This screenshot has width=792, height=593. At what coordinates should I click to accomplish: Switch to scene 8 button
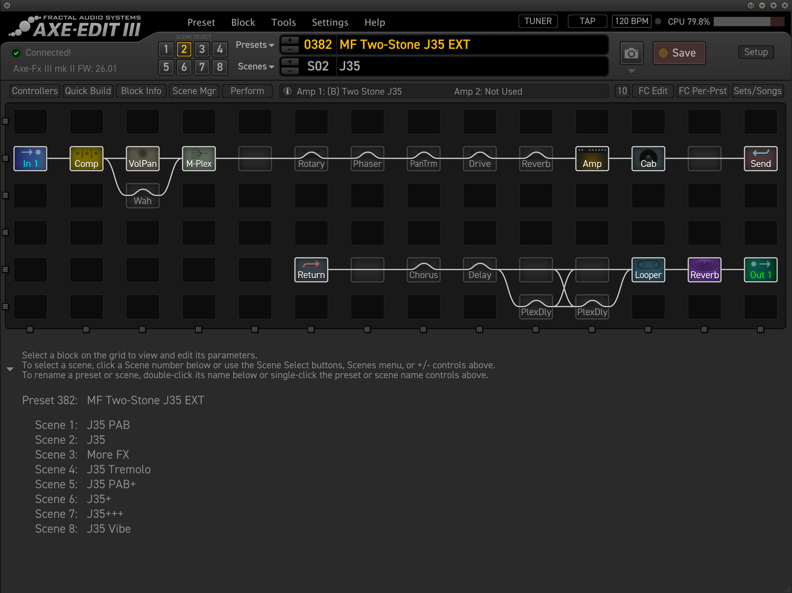pos(220,67)
